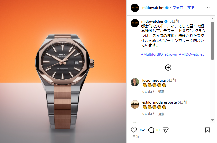
Task: Open the estilo_moda_esporte avatar
Action: click(x=135, y=104)
